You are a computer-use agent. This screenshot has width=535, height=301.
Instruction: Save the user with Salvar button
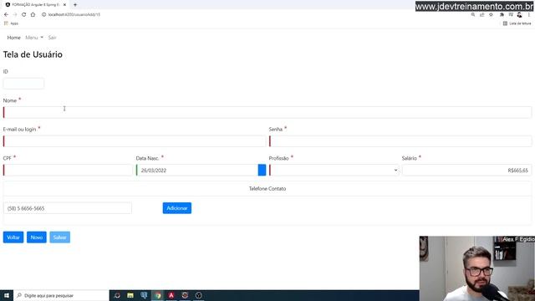59,237
